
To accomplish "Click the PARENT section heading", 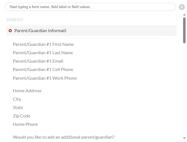I will (15, 20).
